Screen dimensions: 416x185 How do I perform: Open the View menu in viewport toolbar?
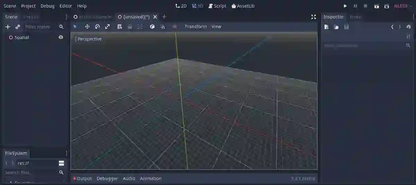pos(216,27)
